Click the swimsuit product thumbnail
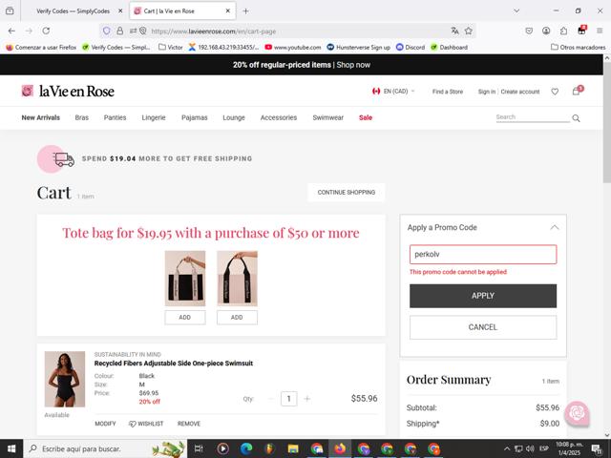The height and width of the screenshot is (458, 611). (x=65, y=379)
